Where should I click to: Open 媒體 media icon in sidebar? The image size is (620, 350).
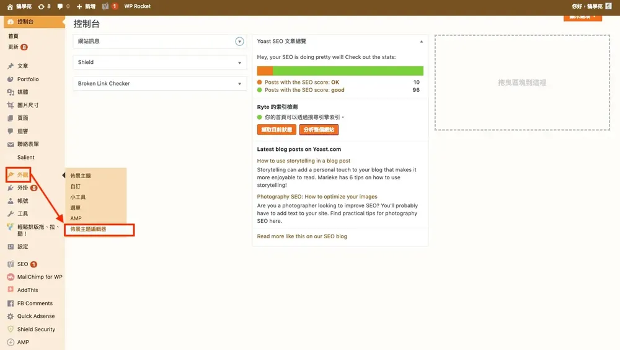(x=11, y=92)
